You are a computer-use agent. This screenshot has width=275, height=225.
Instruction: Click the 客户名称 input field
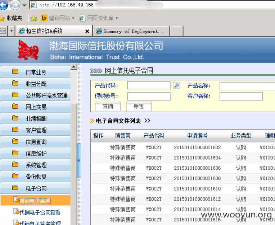click(x=241, y=96)
